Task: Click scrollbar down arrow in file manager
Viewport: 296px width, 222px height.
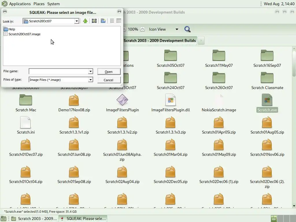Action: pos(294,206)
